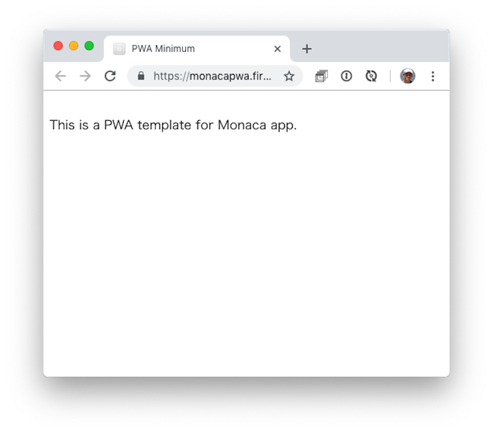Image resolution: width=493 pixels, height=434 pixels.
Task: Reload the current page
Action: click(x=110, y=76)
